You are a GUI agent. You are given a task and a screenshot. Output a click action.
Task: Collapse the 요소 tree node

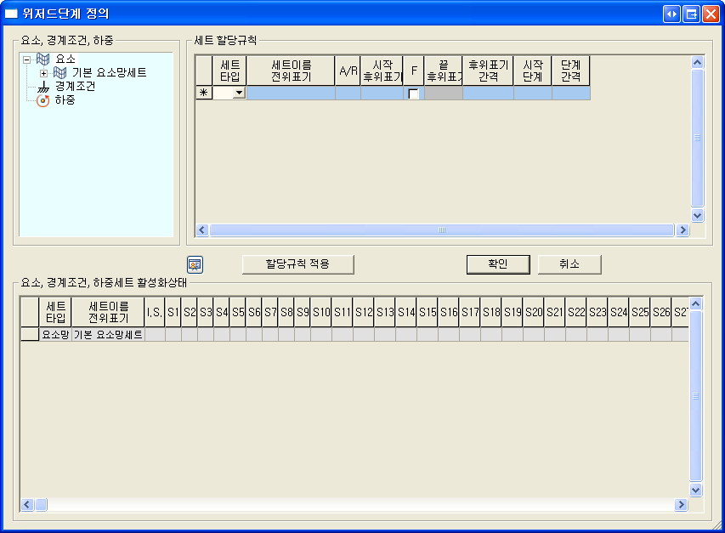pyautogui.click(x=27, y=60)
